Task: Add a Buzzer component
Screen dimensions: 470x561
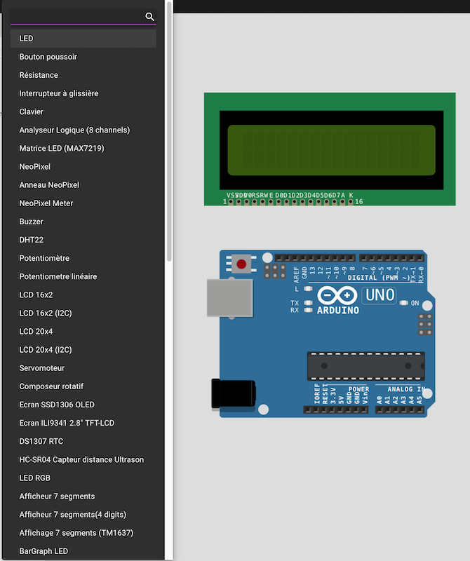Action: (83, 222)
